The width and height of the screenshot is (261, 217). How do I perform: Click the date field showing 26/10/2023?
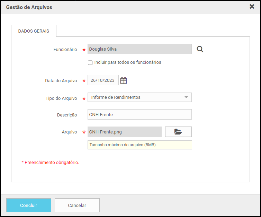tap(103, 80)
